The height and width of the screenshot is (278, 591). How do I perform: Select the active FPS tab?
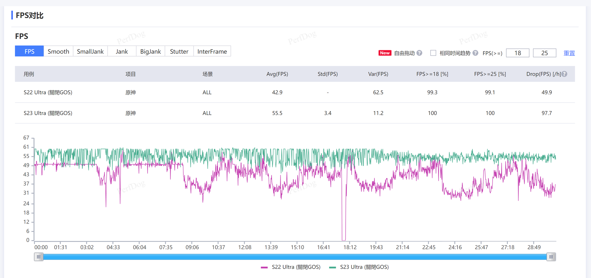pos(29,51)
